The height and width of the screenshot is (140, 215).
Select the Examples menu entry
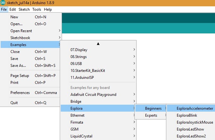tap(30, 44)
